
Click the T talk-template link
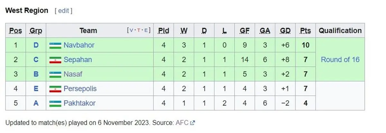[x=139, y=30]
